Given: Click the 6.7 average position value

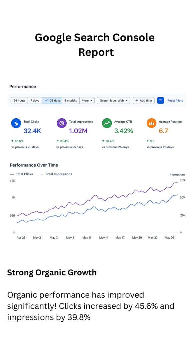Looking at the screenshot, I should [163, 131].
